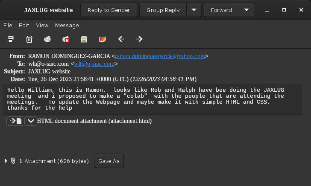Click the message body starting 'Hello William'
311x186 pixels.
153,99
